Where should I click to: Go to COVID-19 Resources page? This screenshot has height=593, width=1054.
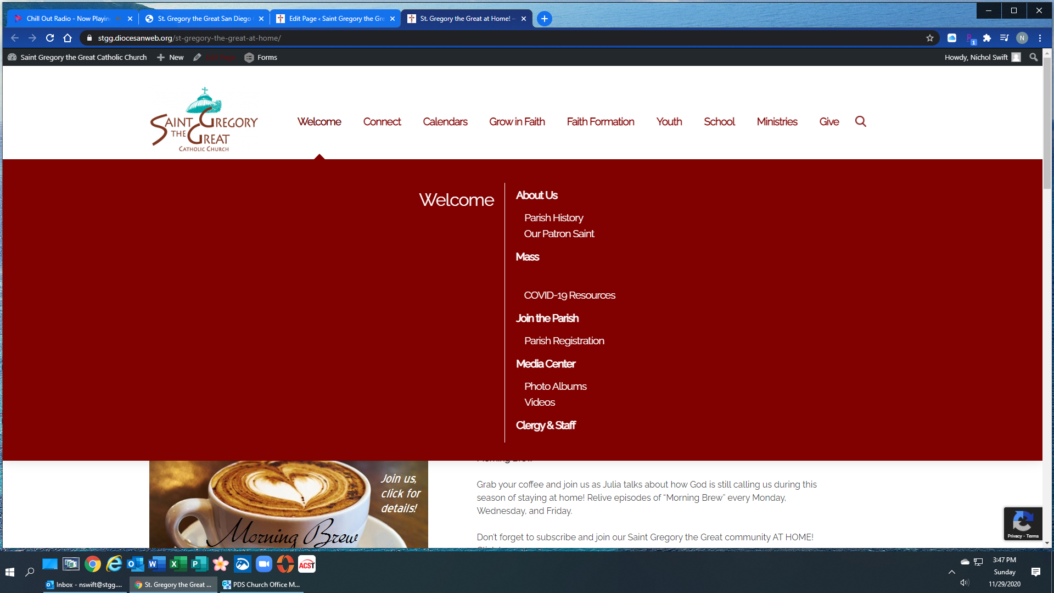click(569, 295)
